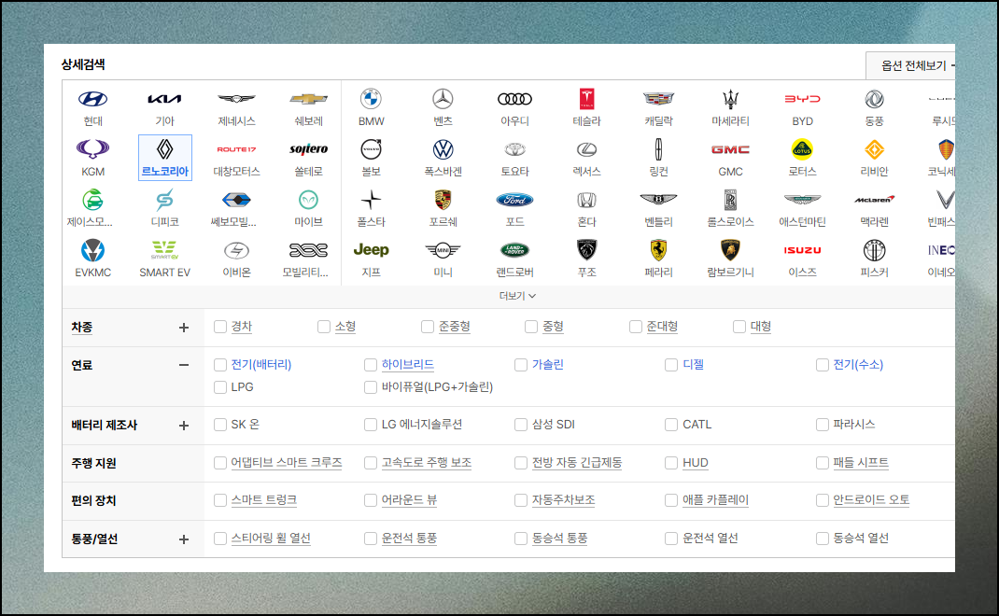Choose the Rolls-Royce (롤스로이스) logo
This screenshot has width=999, height=616.
730,200
